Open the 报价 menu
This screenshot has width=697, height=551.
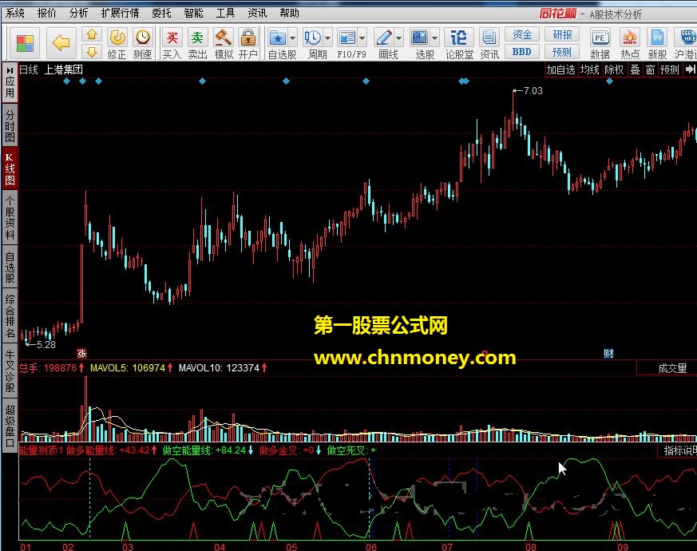coord(46,14)
